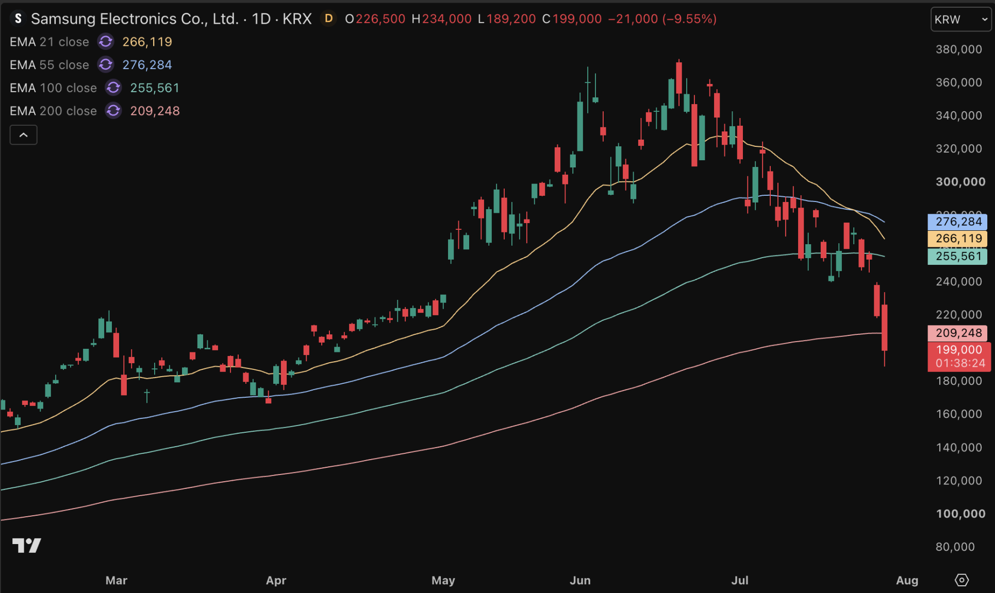Open chart settings hexagon gear icon
This screenshot has height=593, width=995.
point(961,580)
